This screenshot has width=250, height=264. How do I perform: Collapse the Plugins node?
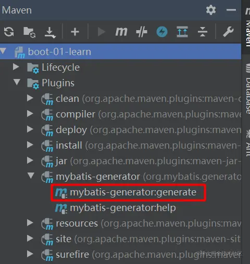[17, 82]
